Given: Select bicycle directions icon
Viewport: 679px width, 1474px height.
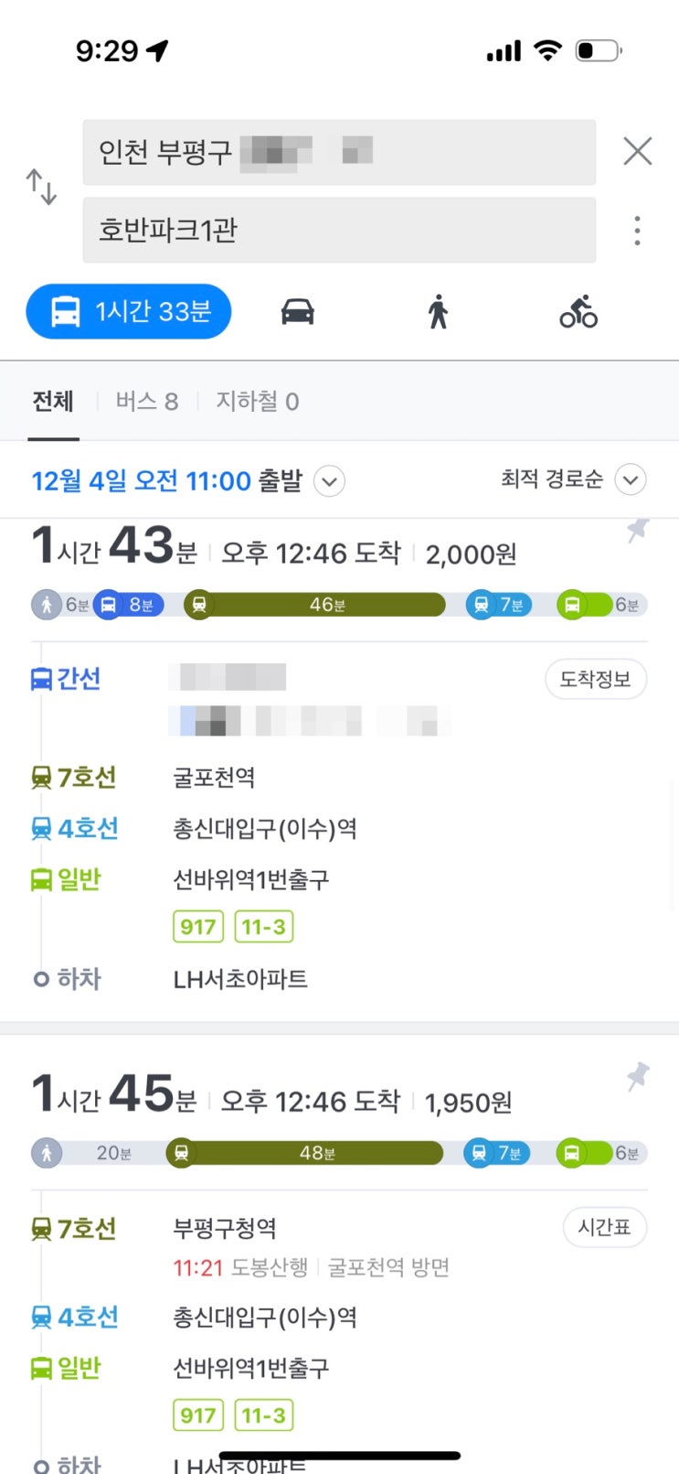Looking at the screenshot, I should [578, 312].
